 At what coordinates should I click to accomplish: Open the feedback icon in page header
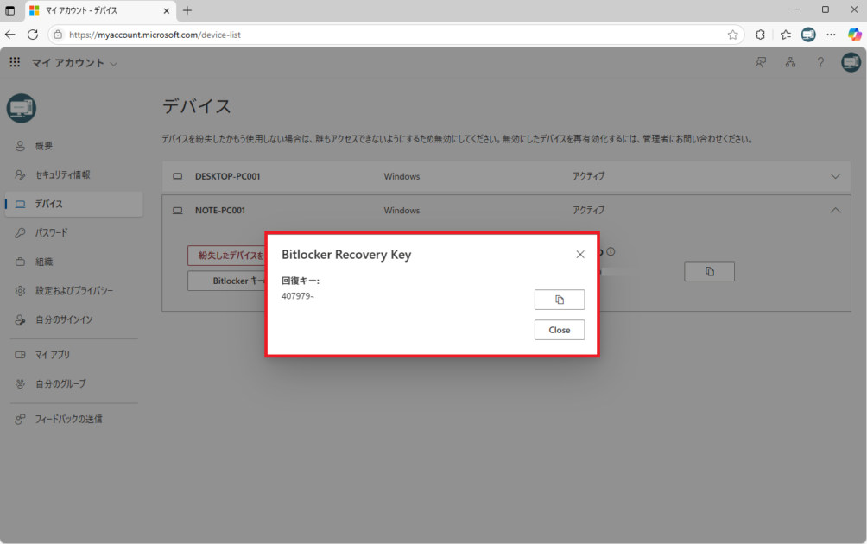tap(761, 62)
